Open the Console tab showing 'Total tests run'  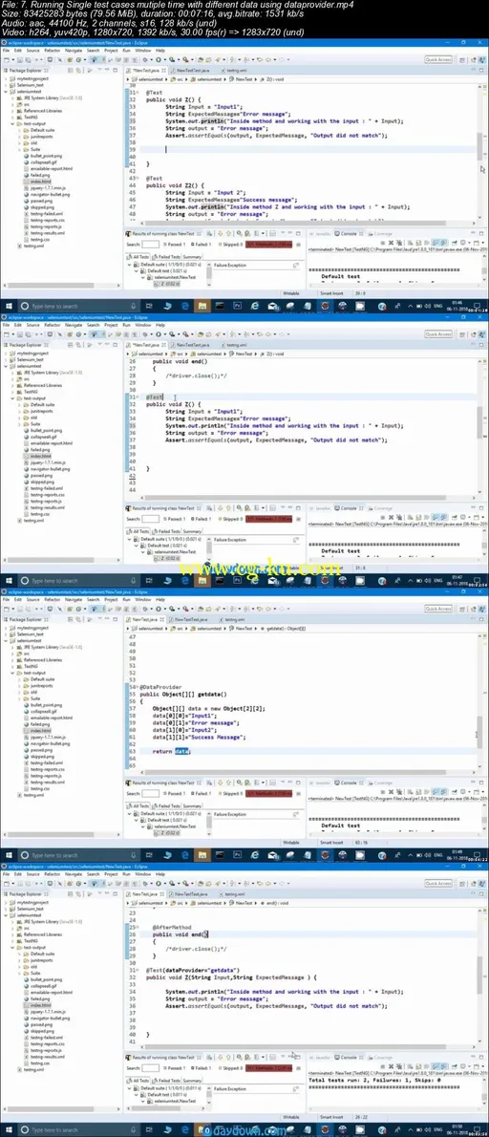[x=348, y=1058]
